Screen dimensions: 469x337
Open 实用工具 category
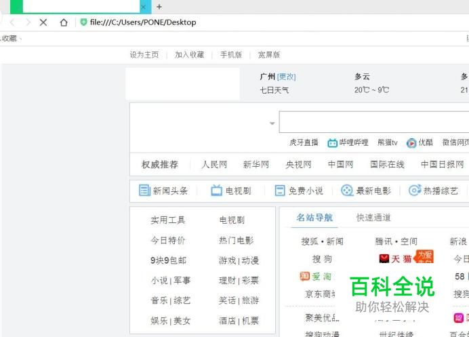pyautogui.click(x=168, y=220)
